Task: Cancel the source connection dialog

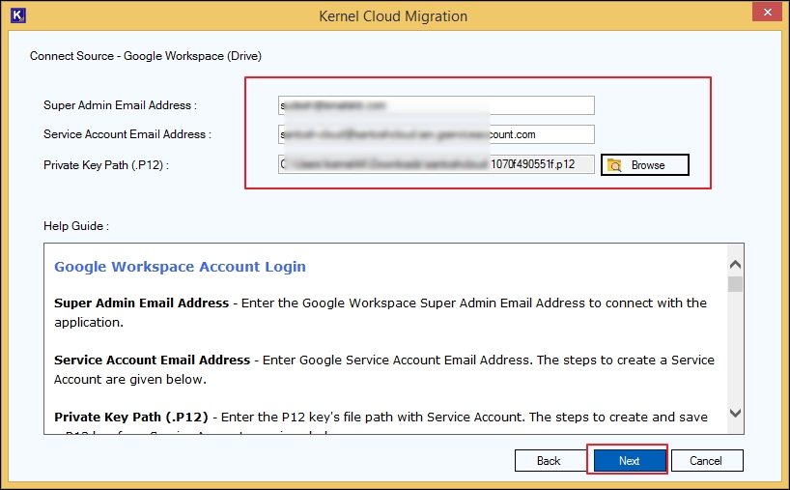Action: point(706,460)
